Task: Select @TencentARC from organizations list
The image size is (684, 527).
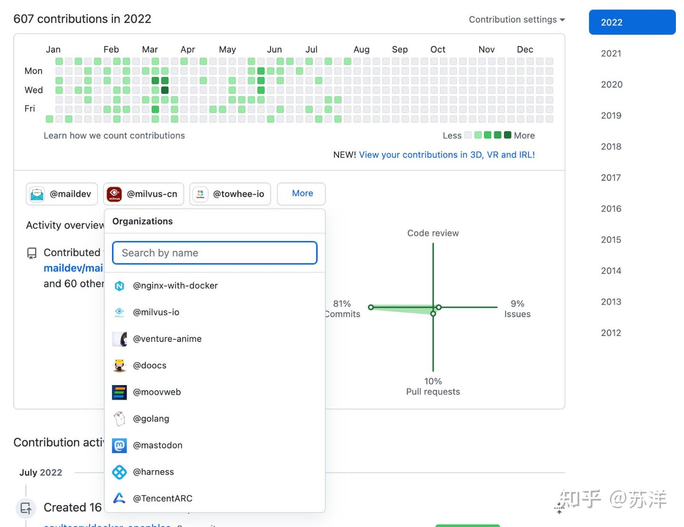Action: [x=215, y=499]
